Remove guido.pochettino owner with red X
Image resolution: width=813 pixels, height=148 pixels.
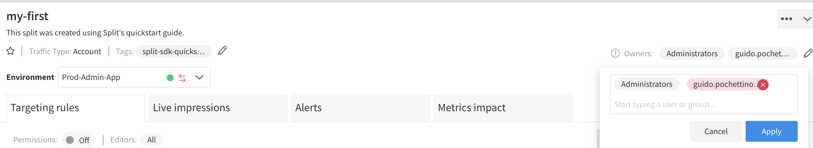[763, 85]
